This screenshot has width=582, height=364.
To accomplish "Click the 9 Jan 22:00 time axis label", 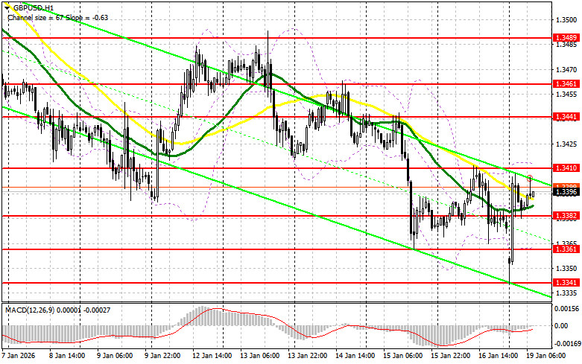I will 162,356.
